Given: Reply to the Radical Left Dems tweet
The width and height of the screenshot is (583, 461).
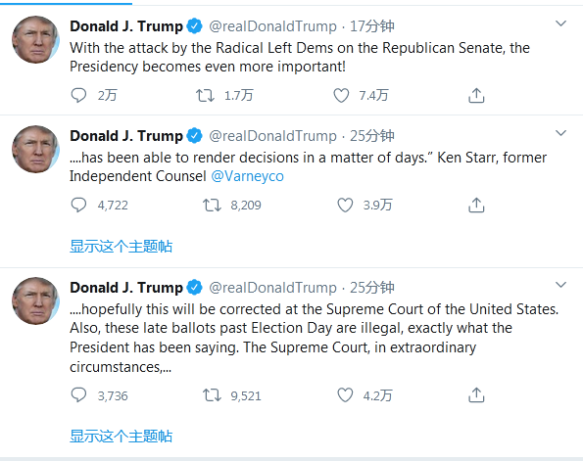Looking at the screenshot, I should [78, 96].
